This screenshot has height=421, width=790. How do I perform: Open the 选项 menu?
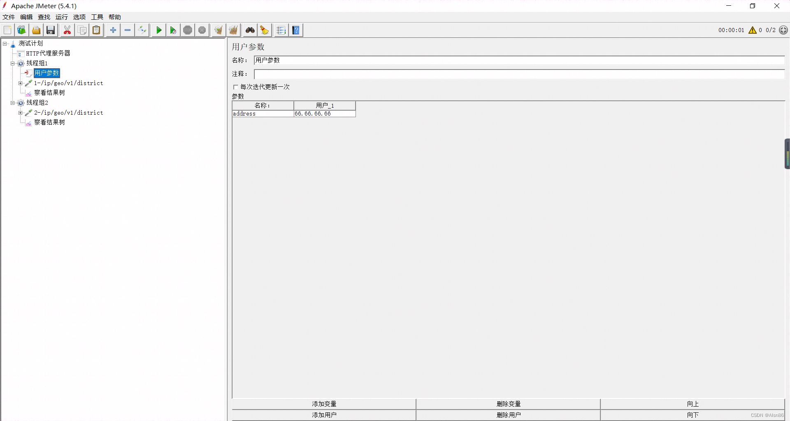(x=79, y=17)
